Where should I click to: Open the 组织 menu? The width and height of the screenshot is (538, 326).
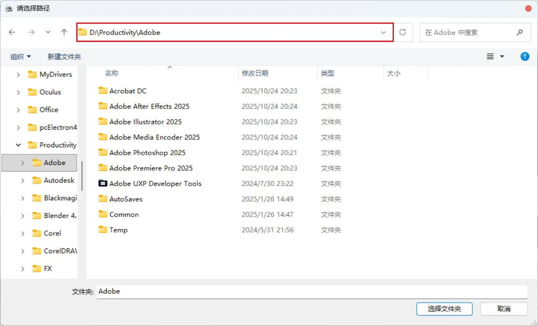pos(20,56)
